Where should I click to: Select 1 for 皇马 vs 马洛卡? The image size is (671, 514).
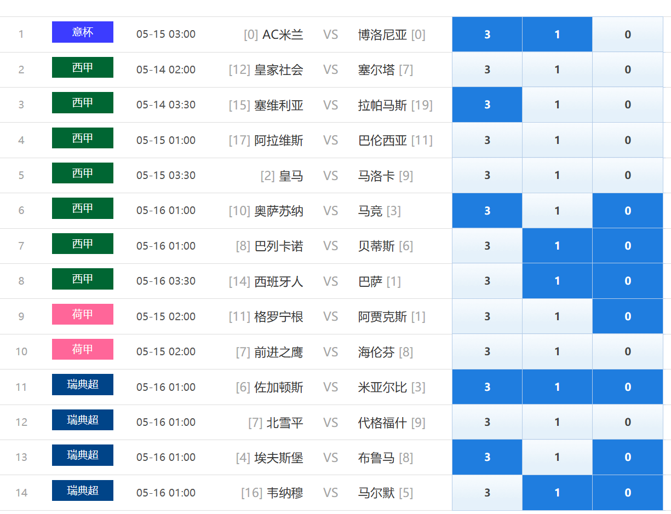click(x=557, y=175)
